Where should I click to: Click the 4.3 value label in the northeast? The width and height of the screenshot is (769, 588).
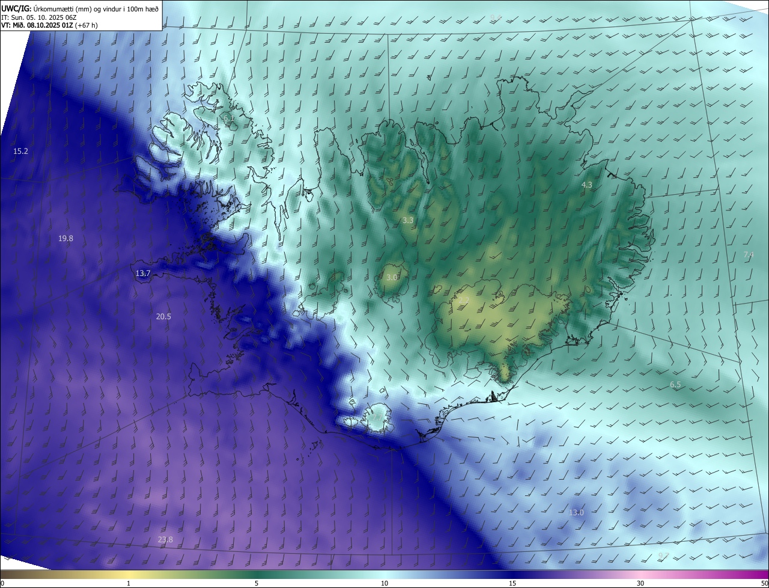click(x=587, y=185)
